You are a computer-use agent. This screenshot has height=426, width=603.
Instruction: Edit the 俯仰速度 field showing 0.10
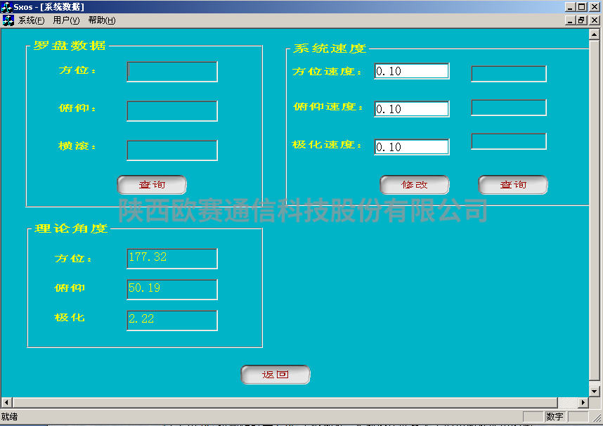[411, 109]
